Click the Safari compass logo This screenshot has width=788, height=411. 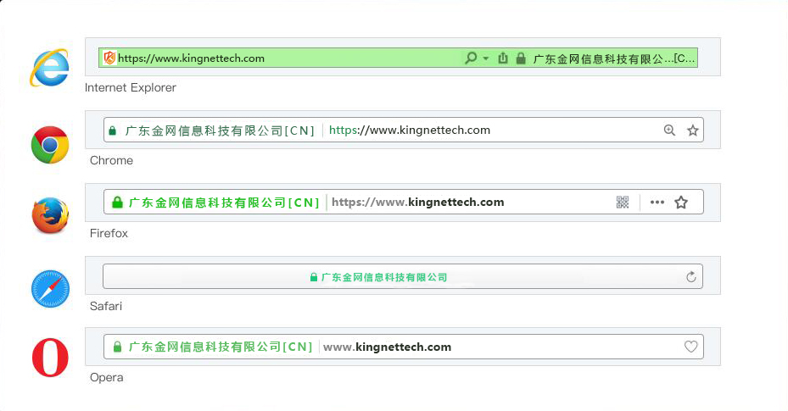(x=49, y=291)
